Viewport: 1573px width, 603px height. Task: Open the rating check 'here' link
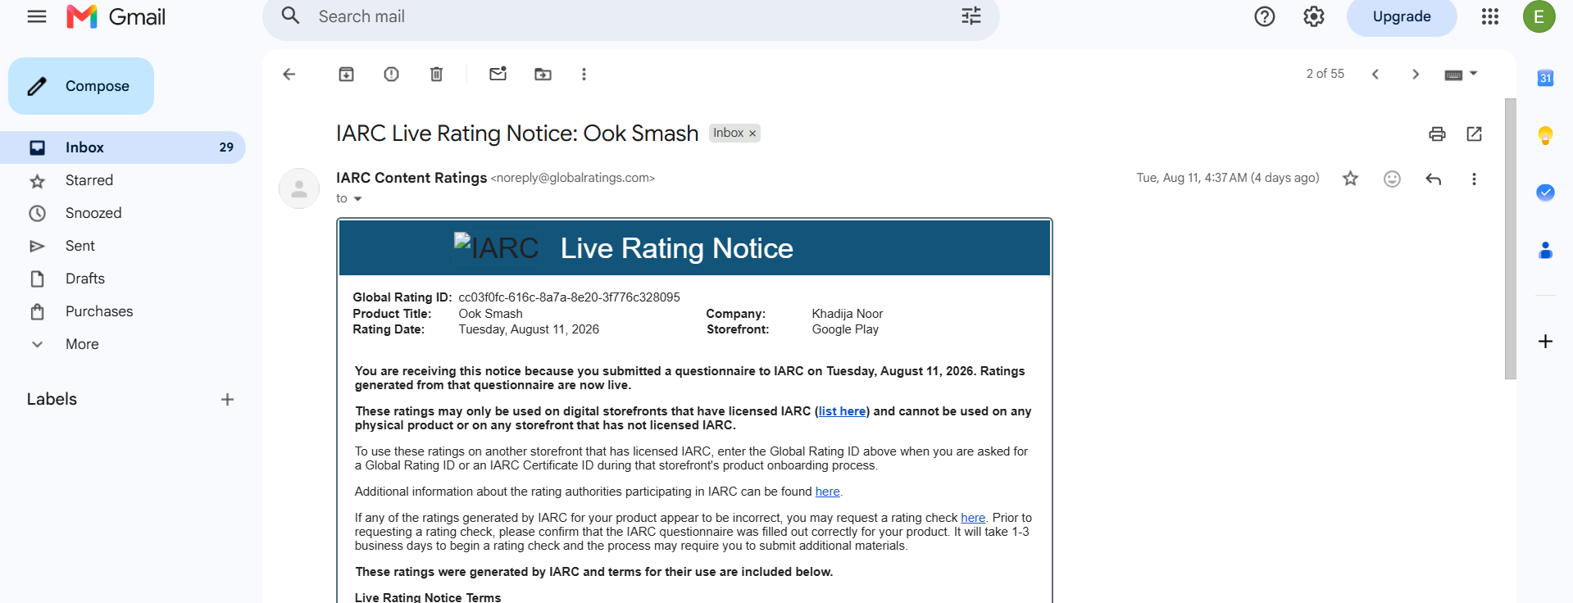(x=973, y=518)
